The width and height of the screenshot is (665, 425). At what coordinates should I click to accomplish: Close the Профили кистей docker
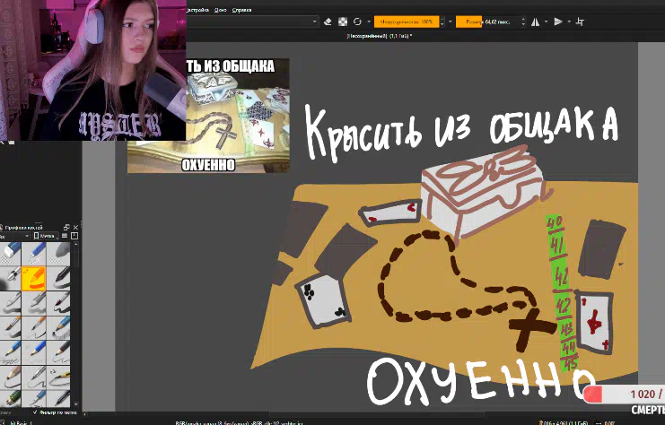pyautogui.click(x=75, y=225)
